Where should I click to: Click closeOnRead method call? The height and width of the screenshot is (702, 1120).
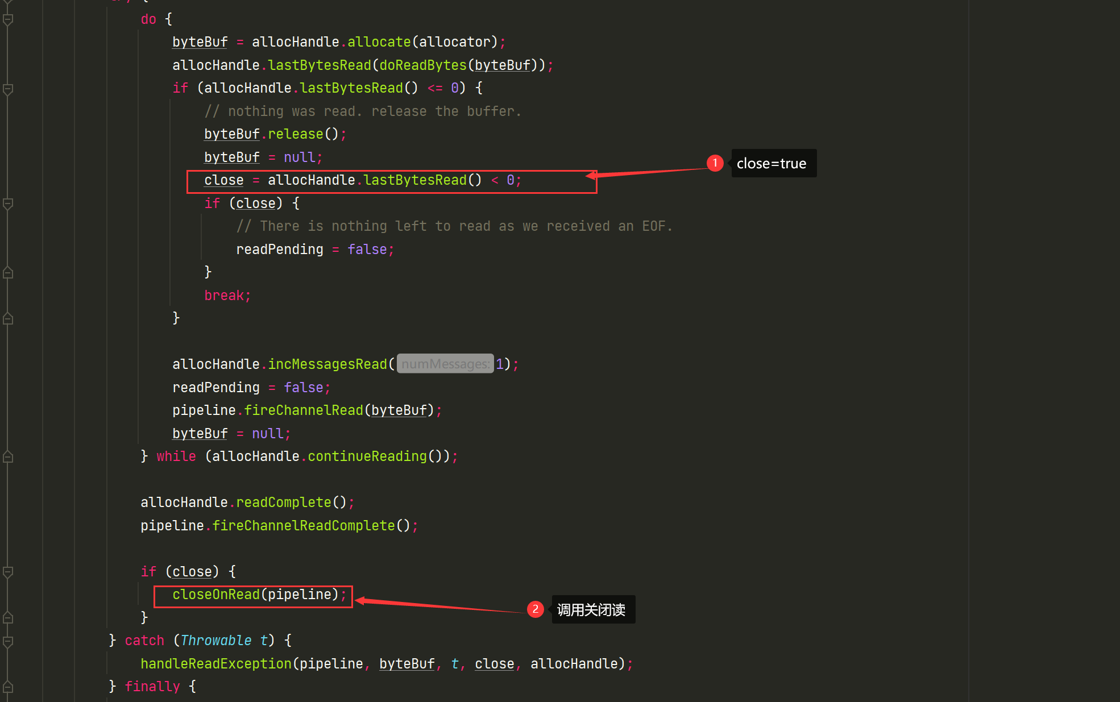pyautogui.click(x=216, y=595)
